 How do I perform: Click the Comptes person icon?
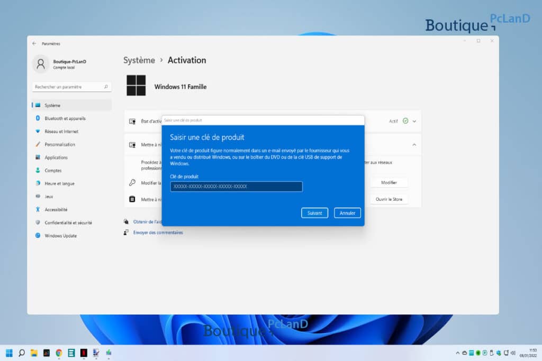click(38, 170)
